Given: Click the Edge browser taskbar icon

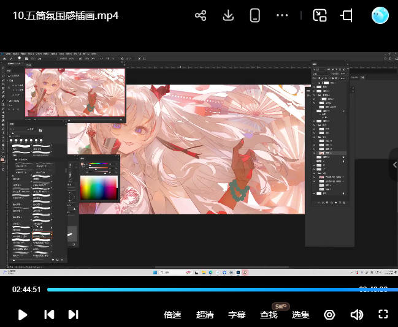Looking at the screenshot, I should (210, 272).
